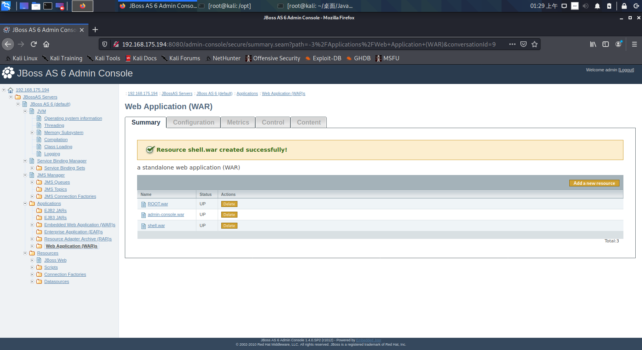Click the Firefox reload page icon
The height and width of the screenshot is (350, 642).
(34, 44)
